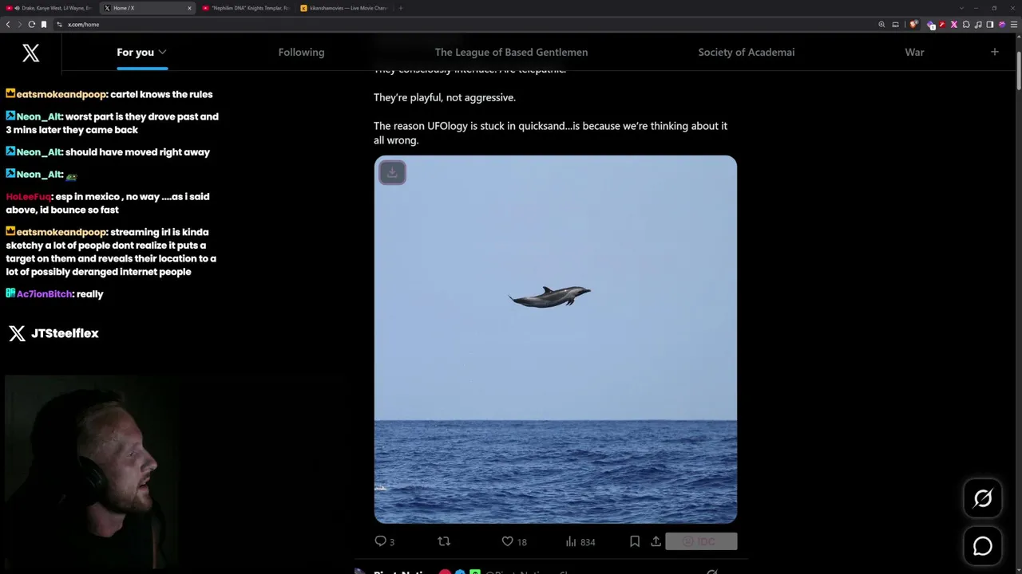Close the Home / X browser tab
Screen dimensions: 1022x574
point(189,8)
